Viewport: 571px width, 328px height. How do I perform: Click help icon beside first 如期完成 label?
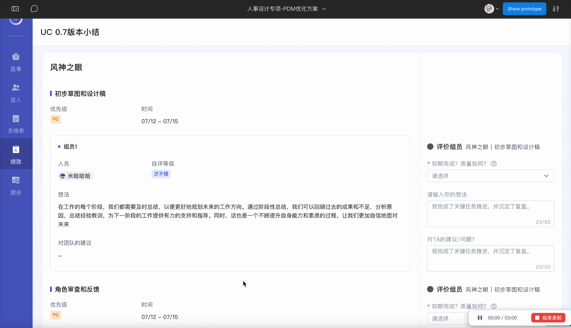coord(494,164)
